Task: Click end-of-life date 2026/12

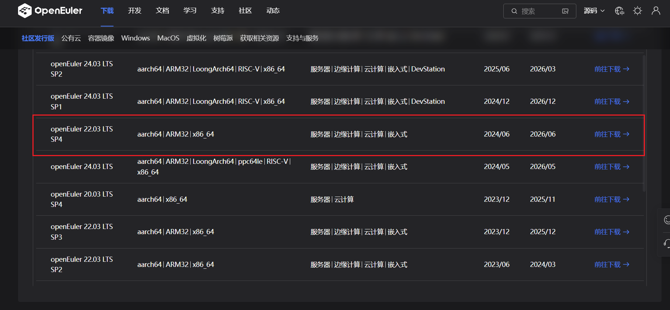Action: (543, 102)
